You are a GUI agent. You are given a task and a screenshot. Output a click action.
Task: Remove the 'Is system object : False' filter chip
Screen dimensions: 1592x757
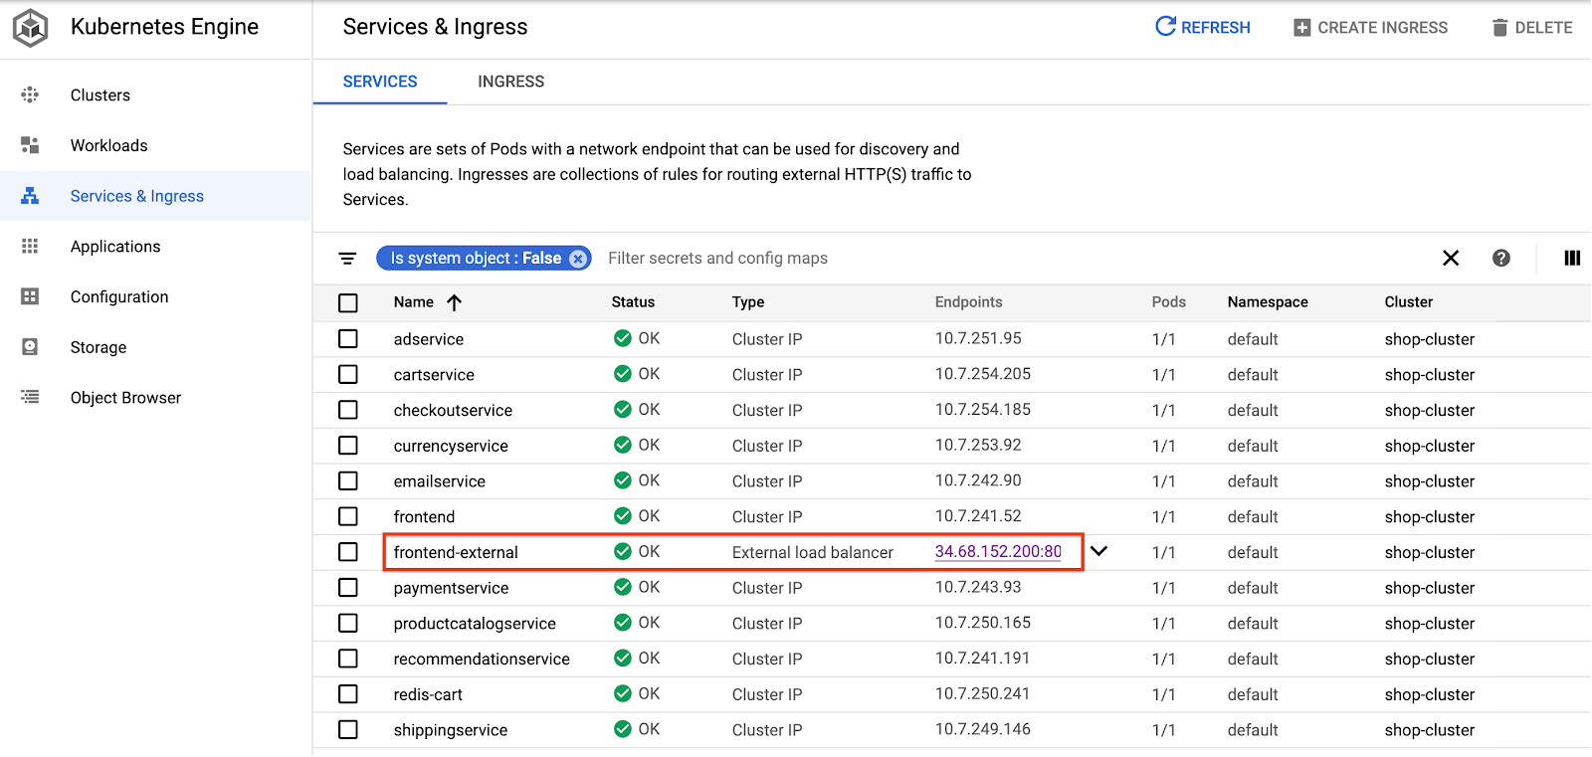click(578, 259)
